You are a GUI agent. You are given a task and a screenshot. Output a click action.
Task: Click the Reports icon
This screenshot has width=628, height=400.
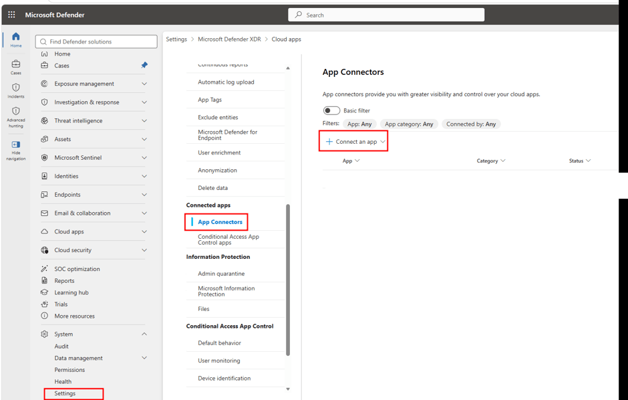point(45,280)
